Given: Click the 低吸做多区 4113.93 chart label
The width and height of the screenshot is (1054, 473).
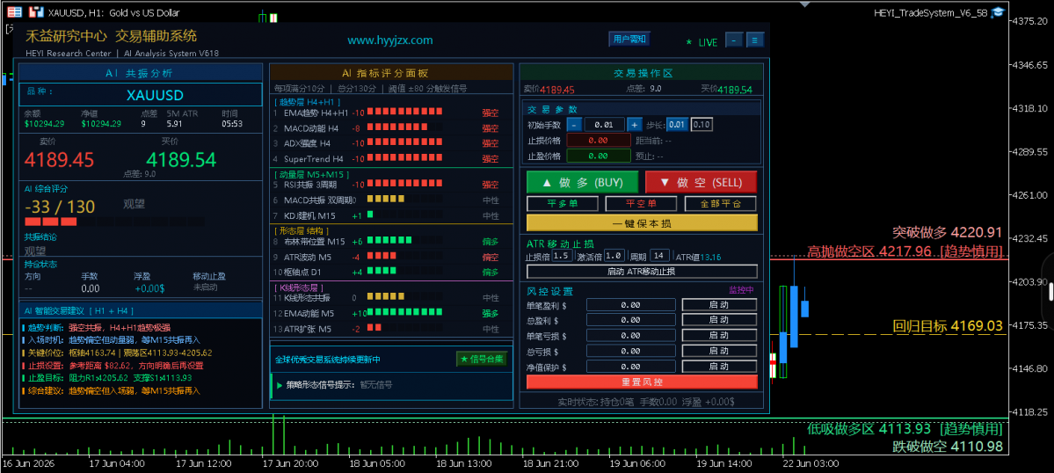Looking at the screenshot, I should click(x=905, y=429).
